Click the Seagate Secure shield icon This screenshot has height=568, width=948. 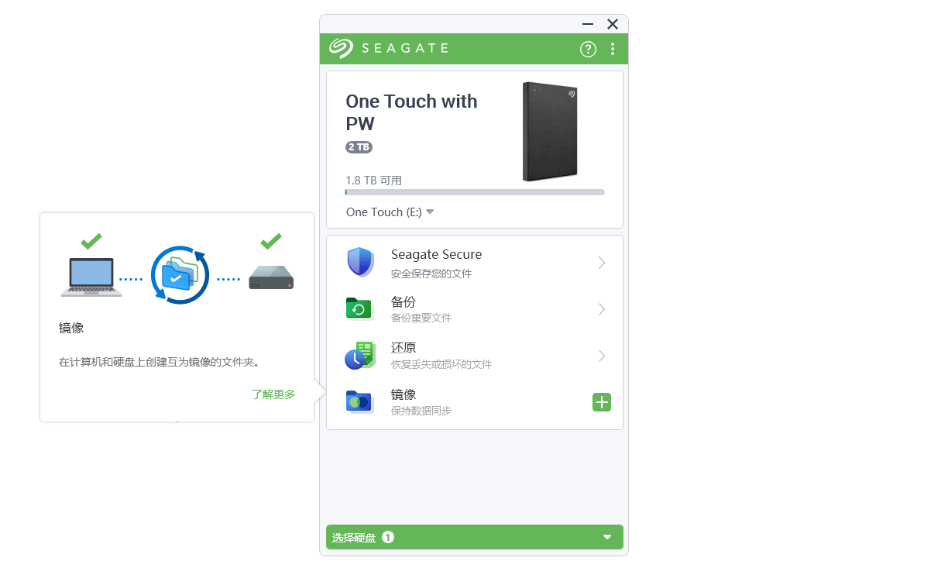(360, 263)
